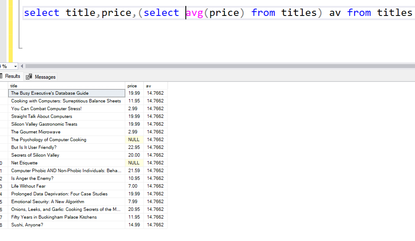Select cell 'You Can Combat Computer Stress!'
Image resolution: width=415 pixels, height=241 pixels.
67,108
